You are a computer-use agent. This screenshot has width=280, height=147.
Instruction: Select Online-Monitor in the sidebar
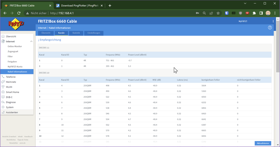(x=15, y=46)
